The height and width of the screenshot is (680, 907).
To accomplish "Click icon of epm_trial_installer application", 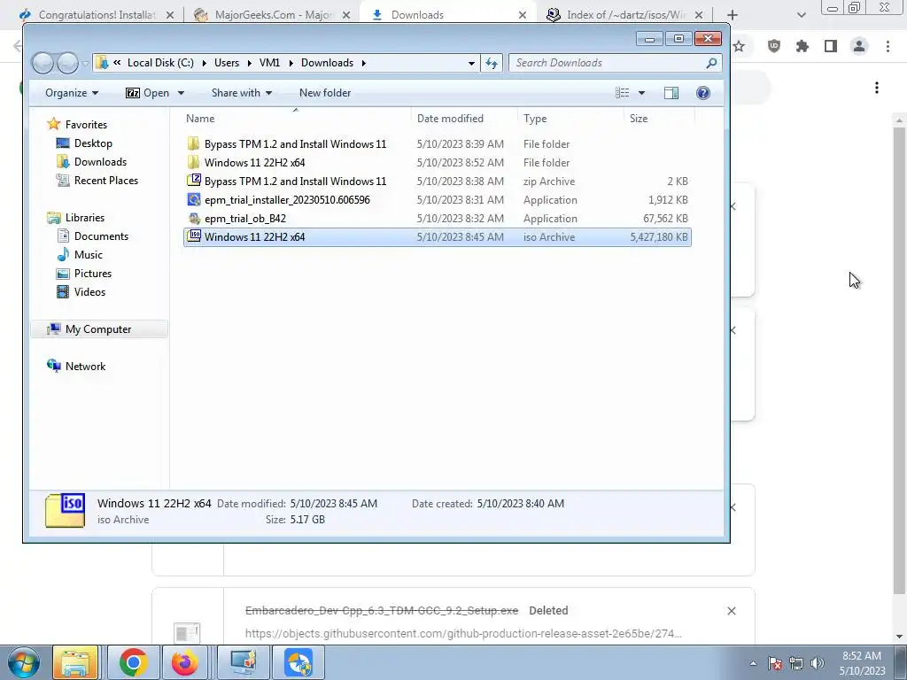I will point(194,199).
